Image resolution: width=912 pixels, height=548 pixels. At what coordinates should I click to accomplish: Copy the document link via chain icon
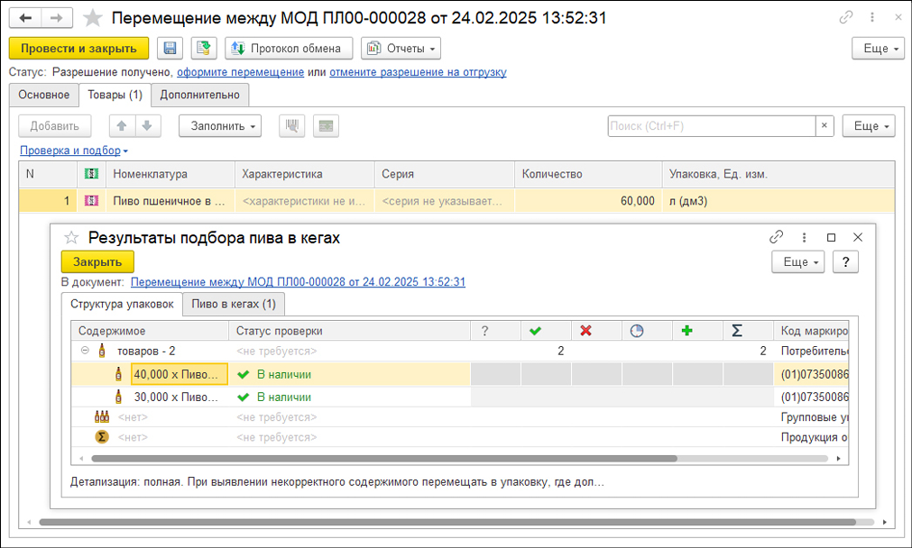[x=845, y=18]
